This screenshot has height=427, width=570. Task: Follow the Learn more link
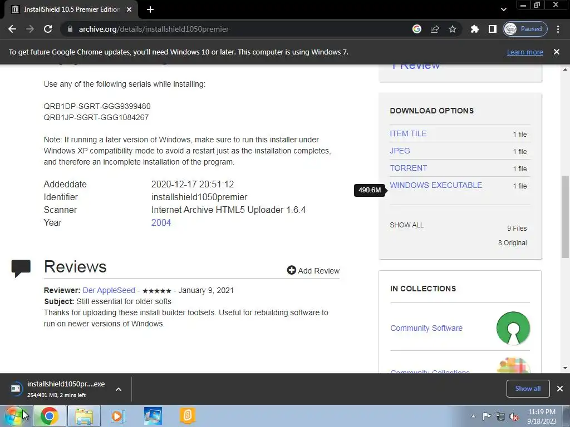(525, 52)
